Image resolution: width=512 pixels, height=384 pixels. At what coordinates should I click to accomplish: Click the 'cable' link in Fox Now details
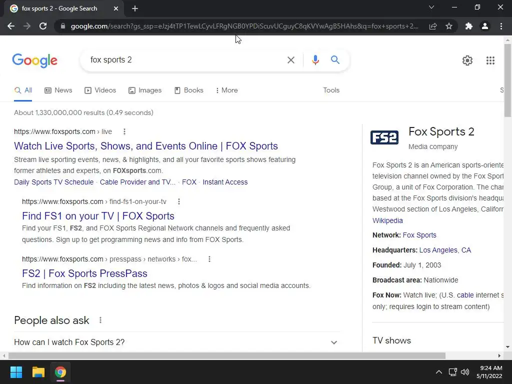(465, 295)
